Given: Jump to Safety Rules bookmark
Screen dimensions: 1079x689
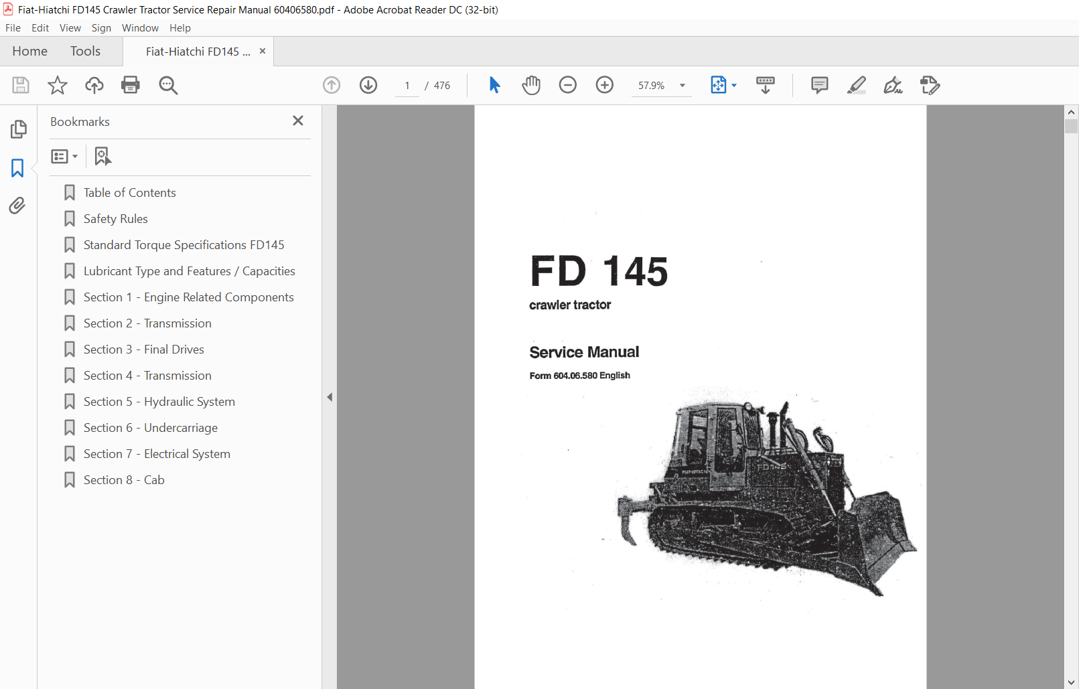Looking at the screenshot, I should (115, 219).
